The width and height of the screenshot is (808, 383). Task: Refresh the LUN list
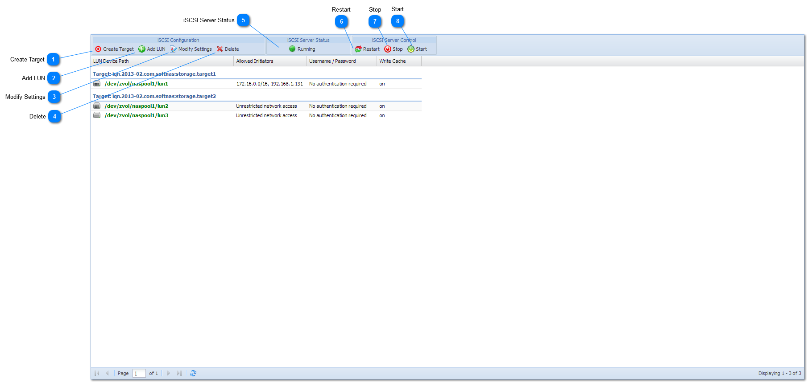pos(193,373)
